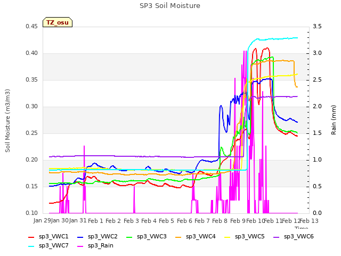Toggle sp3_VWC1 series in legend
The width and height of the screenshot is (341, 256).
point(48,237)
